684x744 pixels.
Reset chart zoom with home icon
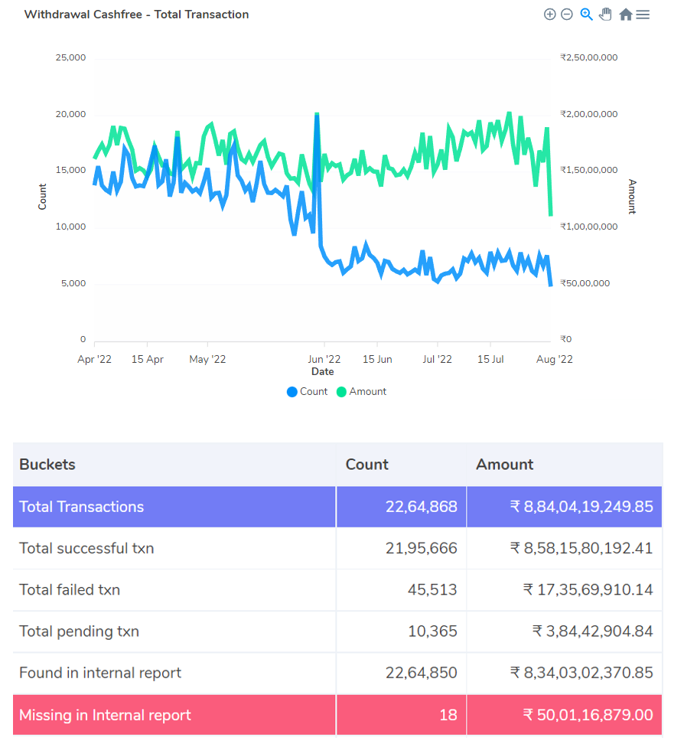[x=625, y=15]
